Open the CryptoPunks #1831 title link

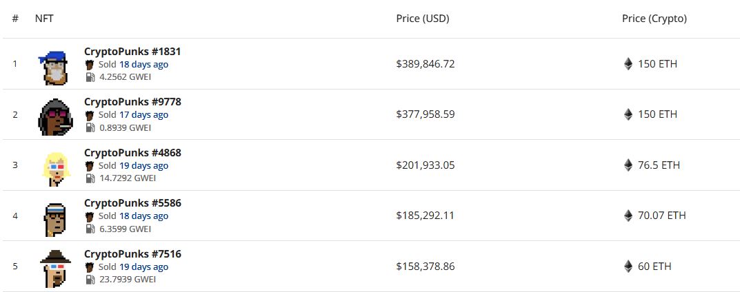point(132,52)
